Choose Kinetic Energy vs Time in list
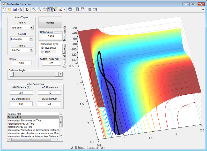This screenshot has width=207, height=151. tap(20, 127)
